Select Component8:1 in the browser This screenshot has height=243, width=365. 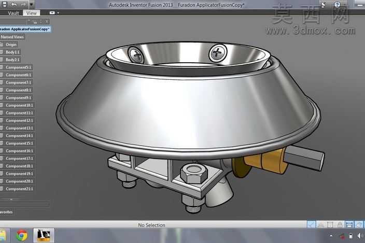[x=18, y=90]
